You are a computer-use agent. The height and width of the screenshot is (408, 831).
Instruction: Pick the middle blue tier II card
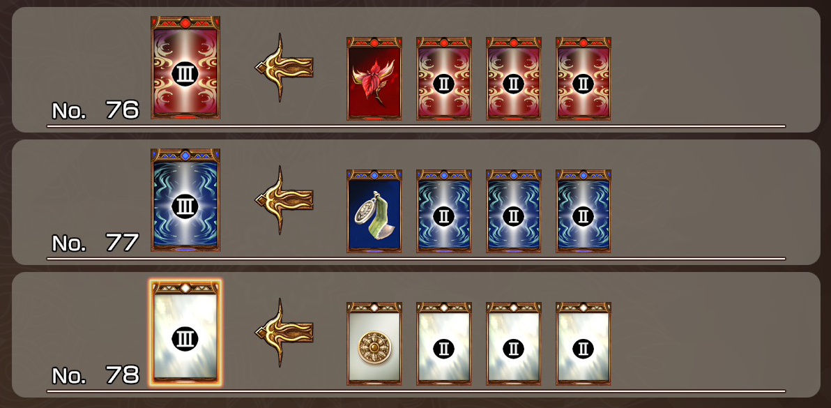[514, 211]
